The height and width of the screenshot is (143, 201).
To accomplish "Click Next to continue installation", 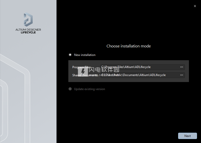I will [187, 136].
